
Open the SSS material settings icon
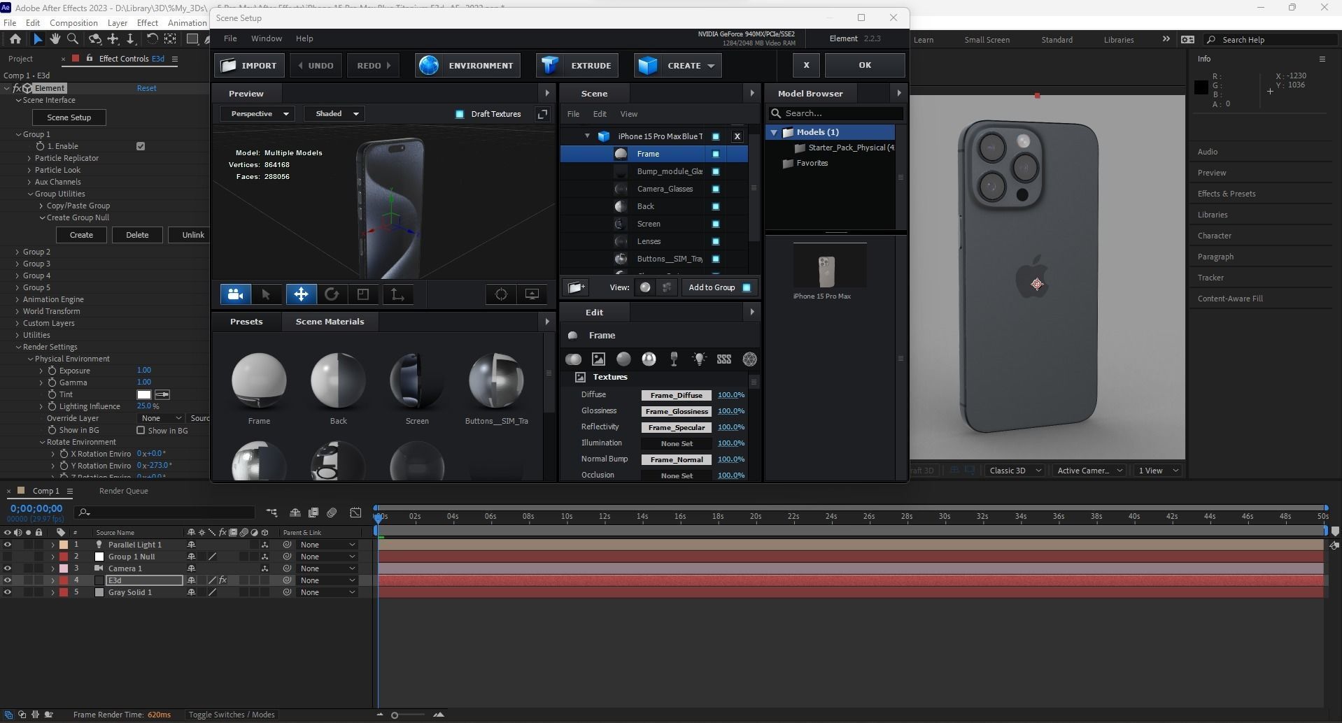tap(724, 359)
